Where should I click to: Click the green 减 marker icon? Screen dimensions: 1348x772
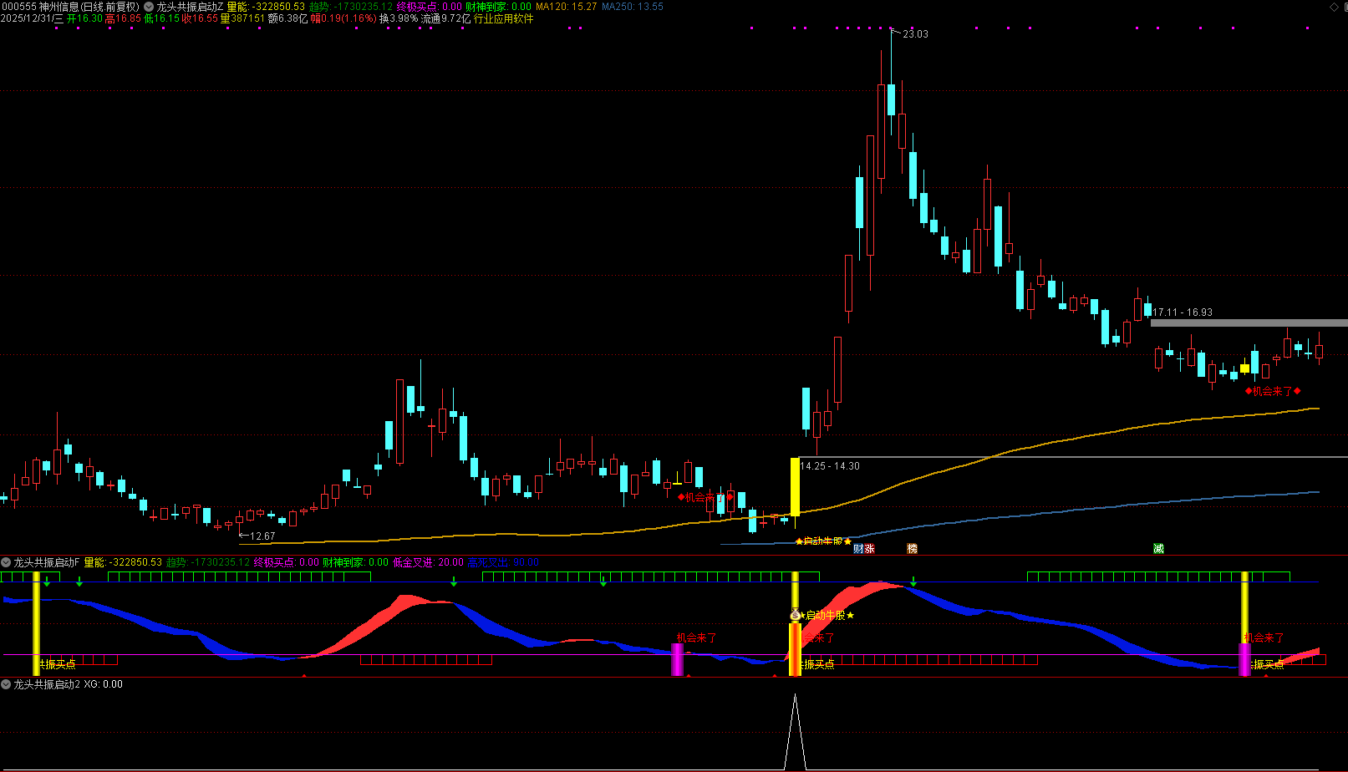point(1158,549)
